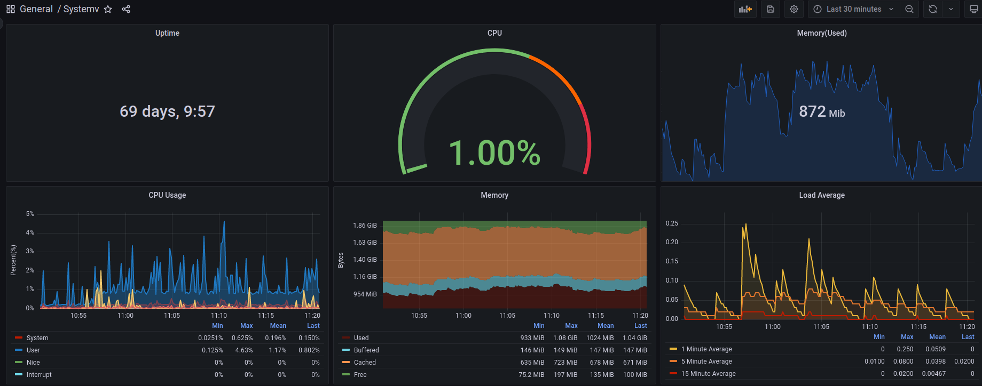Toggle the User series in CPU Usage legend
This screenshot has width=982, height=386.
[33, 350]
